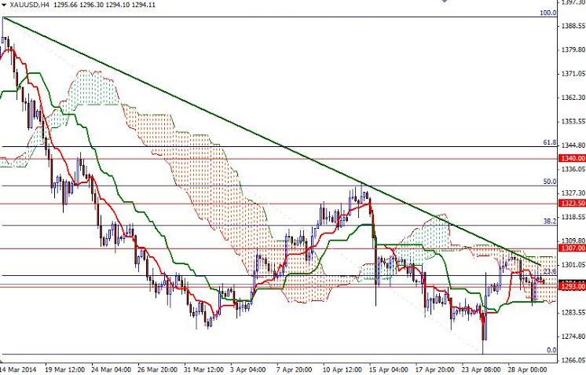Screen dimensions: 586x375
Task: Click the 14 Mar 2014 date label
Action: (x=19, y=369)
